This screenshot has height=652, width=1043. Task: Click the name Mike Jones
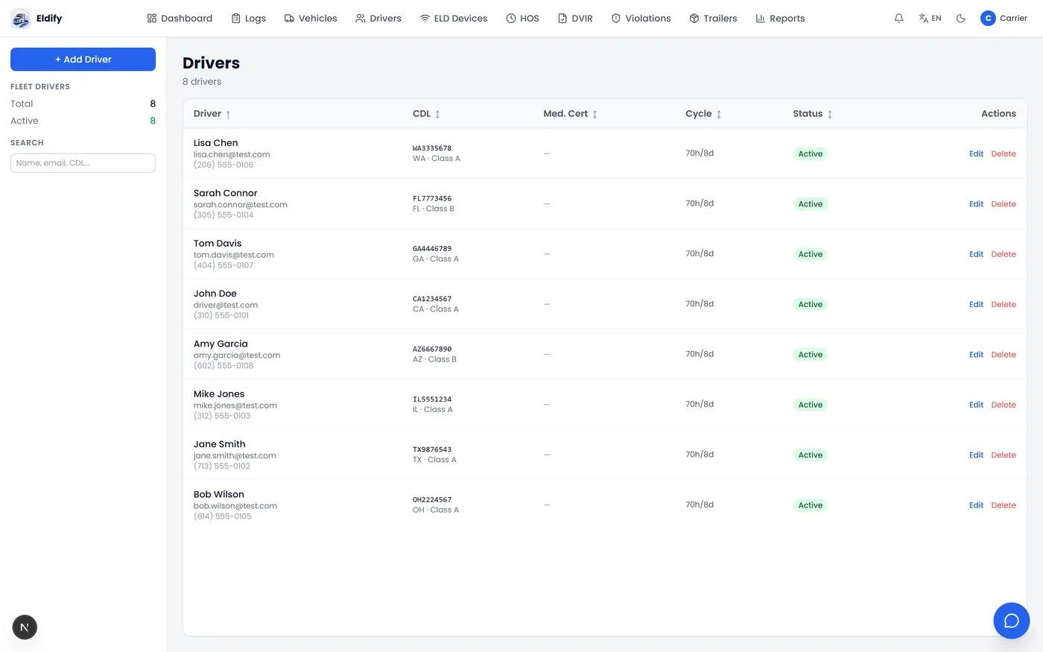pos(219,394)
